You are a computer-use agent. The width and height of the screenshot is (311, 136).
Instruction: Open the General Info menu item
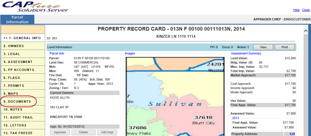tap(22, 38)
